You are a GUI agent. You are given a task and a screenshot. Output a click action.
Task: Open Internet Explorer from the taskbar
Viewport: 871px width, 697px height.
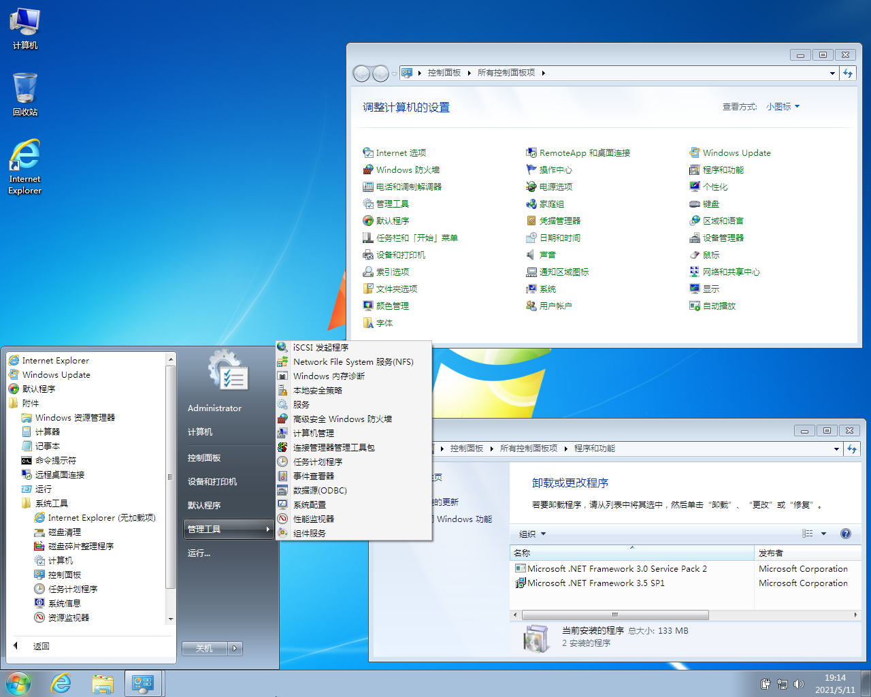(x=61, y=683)
